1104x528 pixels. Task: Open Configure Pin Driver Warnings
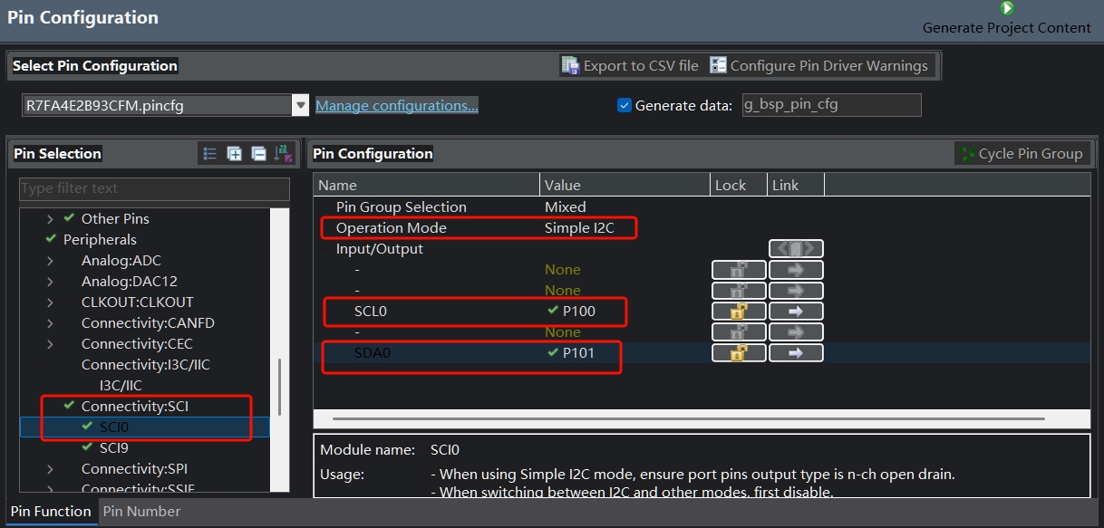coord(819,65)
